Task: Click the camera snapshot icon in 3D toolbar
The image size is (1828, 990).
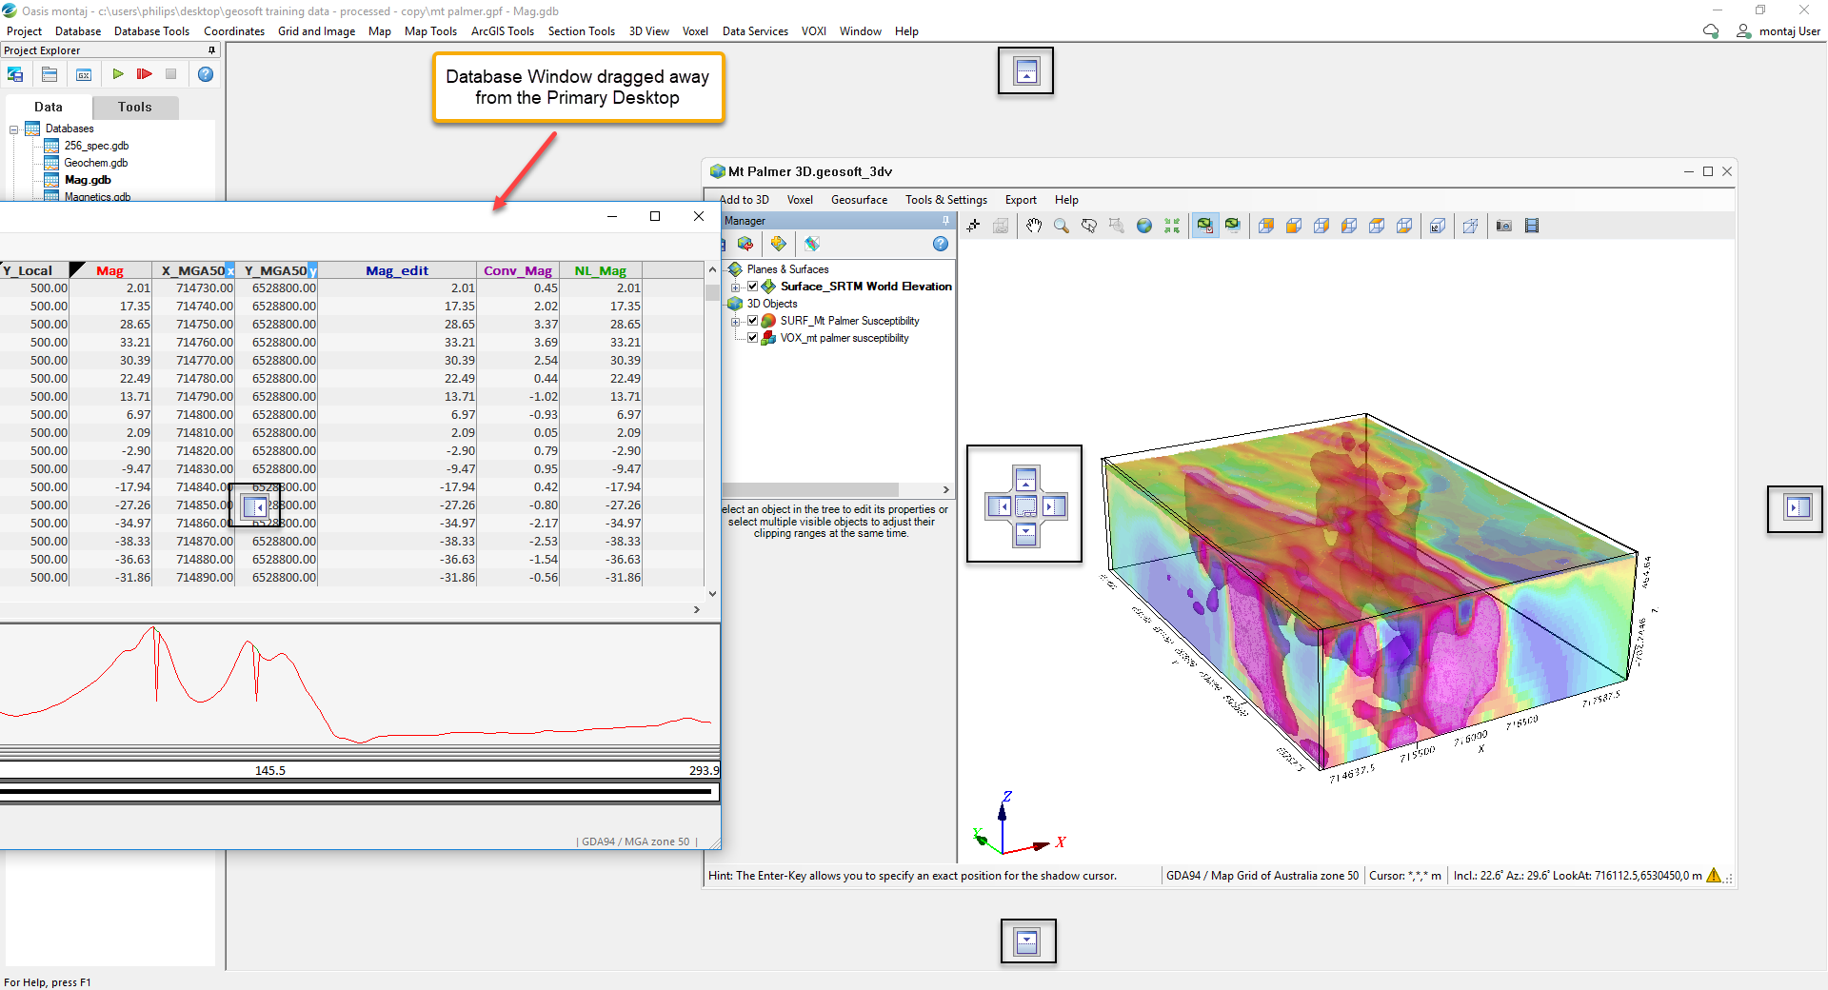Action: (x=1504, y=226)
